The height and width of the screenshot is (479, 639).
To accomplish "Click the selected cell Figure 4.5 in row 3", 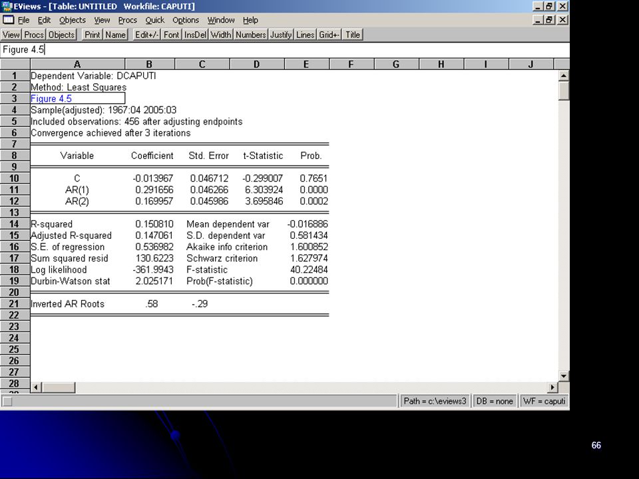I will pyautogui.click(x=77, y=98).
